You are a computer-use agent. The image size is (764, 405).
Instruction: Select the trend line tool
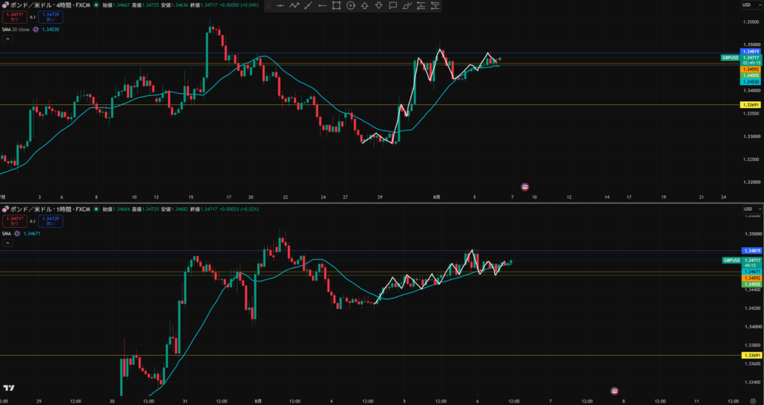308,6
